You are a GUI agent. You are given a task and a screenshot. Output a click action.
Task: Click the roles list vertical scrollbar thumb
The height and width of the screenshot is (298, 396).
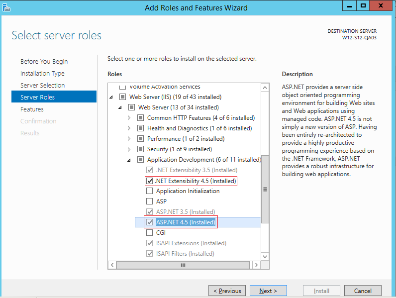click(265, 189)
